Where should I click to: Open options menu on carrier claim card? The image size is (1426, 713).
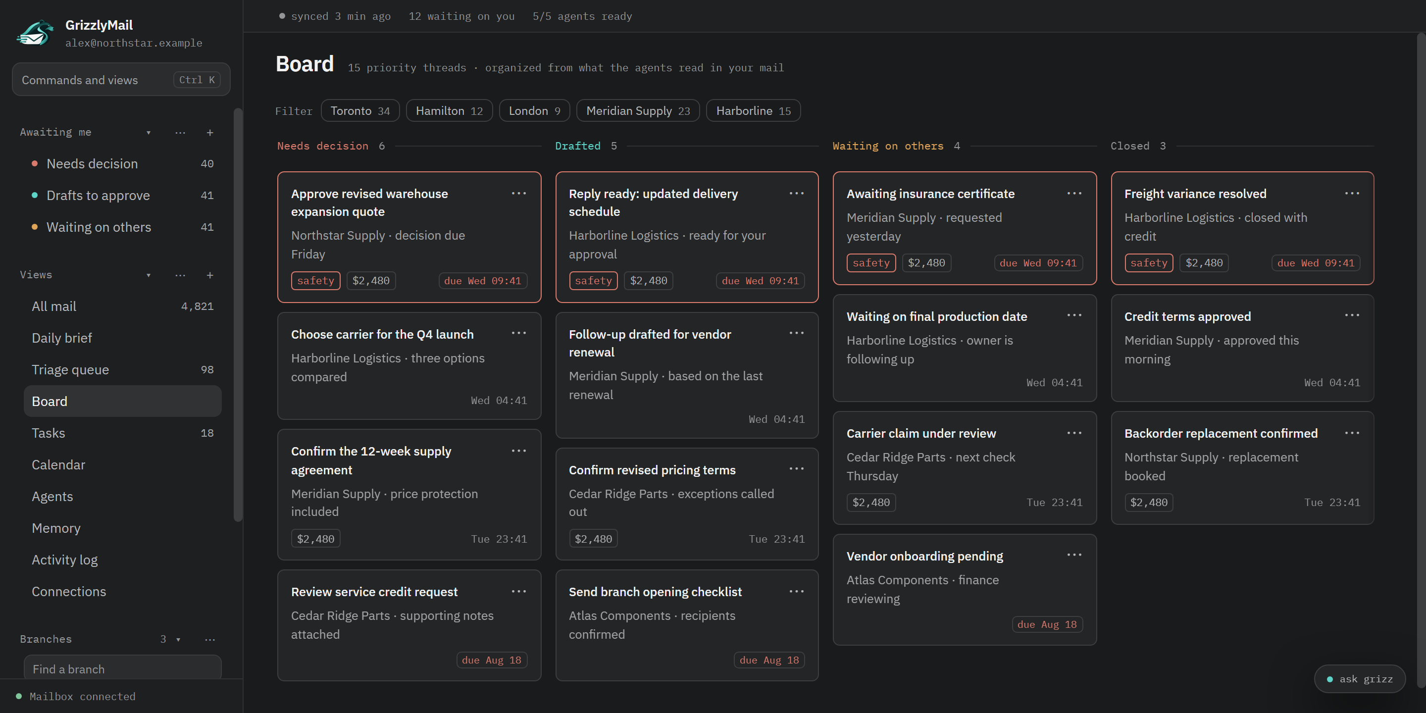(x=1074, y=433)
